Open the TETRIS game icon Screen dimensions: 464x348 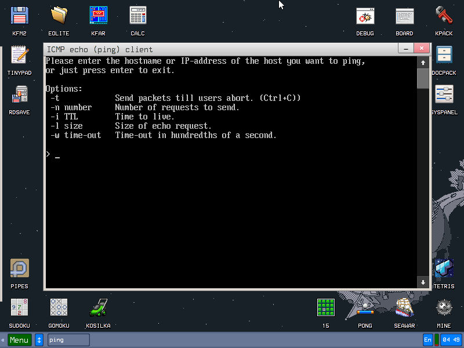(x=444, y=268)
